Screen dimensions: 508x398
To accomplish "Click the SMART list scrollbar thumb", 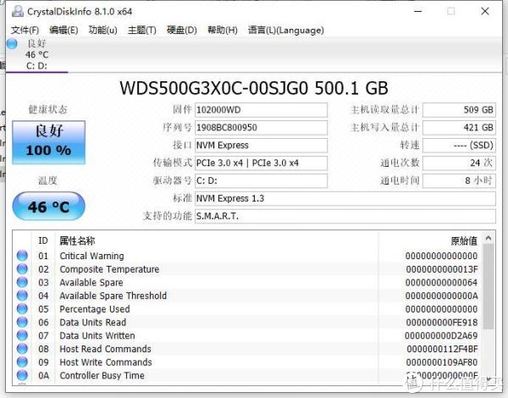I will coord(489,287).
